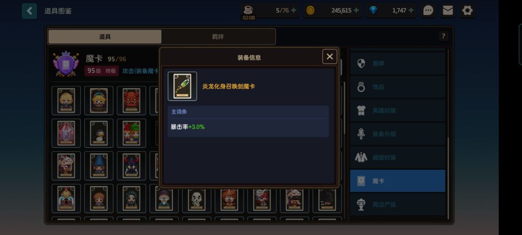Viewport: 522px width, 235px height.
Task: Add coffee stamina with plus button
Action: tap(294, 10)
